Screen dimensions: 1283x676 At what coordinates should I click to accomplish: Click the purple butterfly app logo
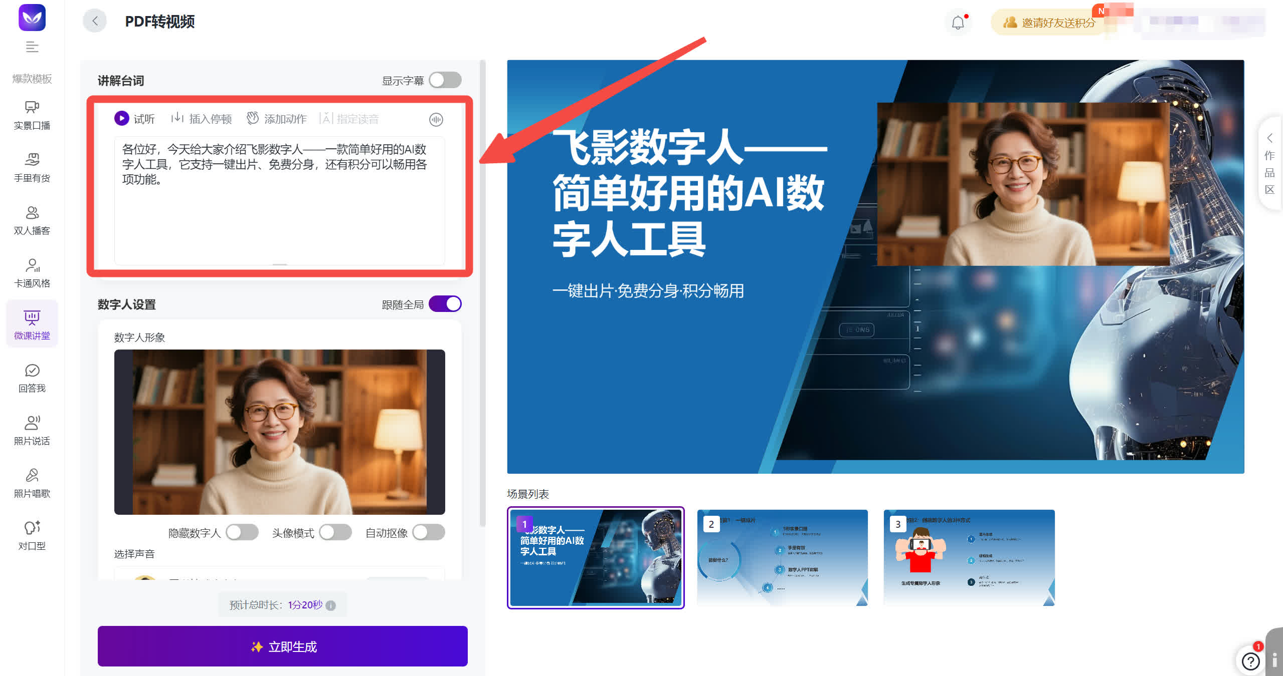[x=32, y=18]
